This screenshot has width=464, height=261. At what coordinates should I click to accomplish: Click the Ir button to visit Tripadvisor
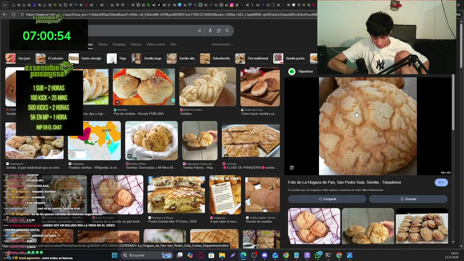pyautogui.click(x=441, y=182)
